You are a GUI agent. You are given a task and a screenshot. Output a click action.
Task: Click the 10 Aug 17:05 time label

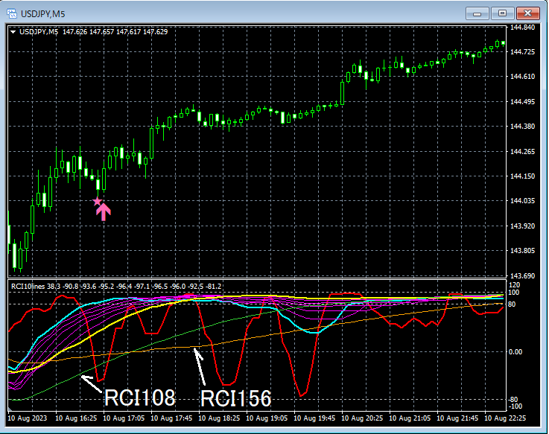(x=124, y=418)
